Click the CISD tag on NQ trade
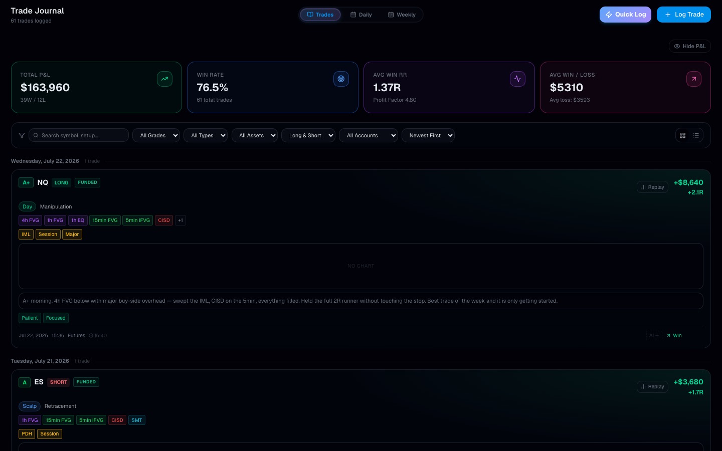722x451 pixels. (x=164, y=220)
